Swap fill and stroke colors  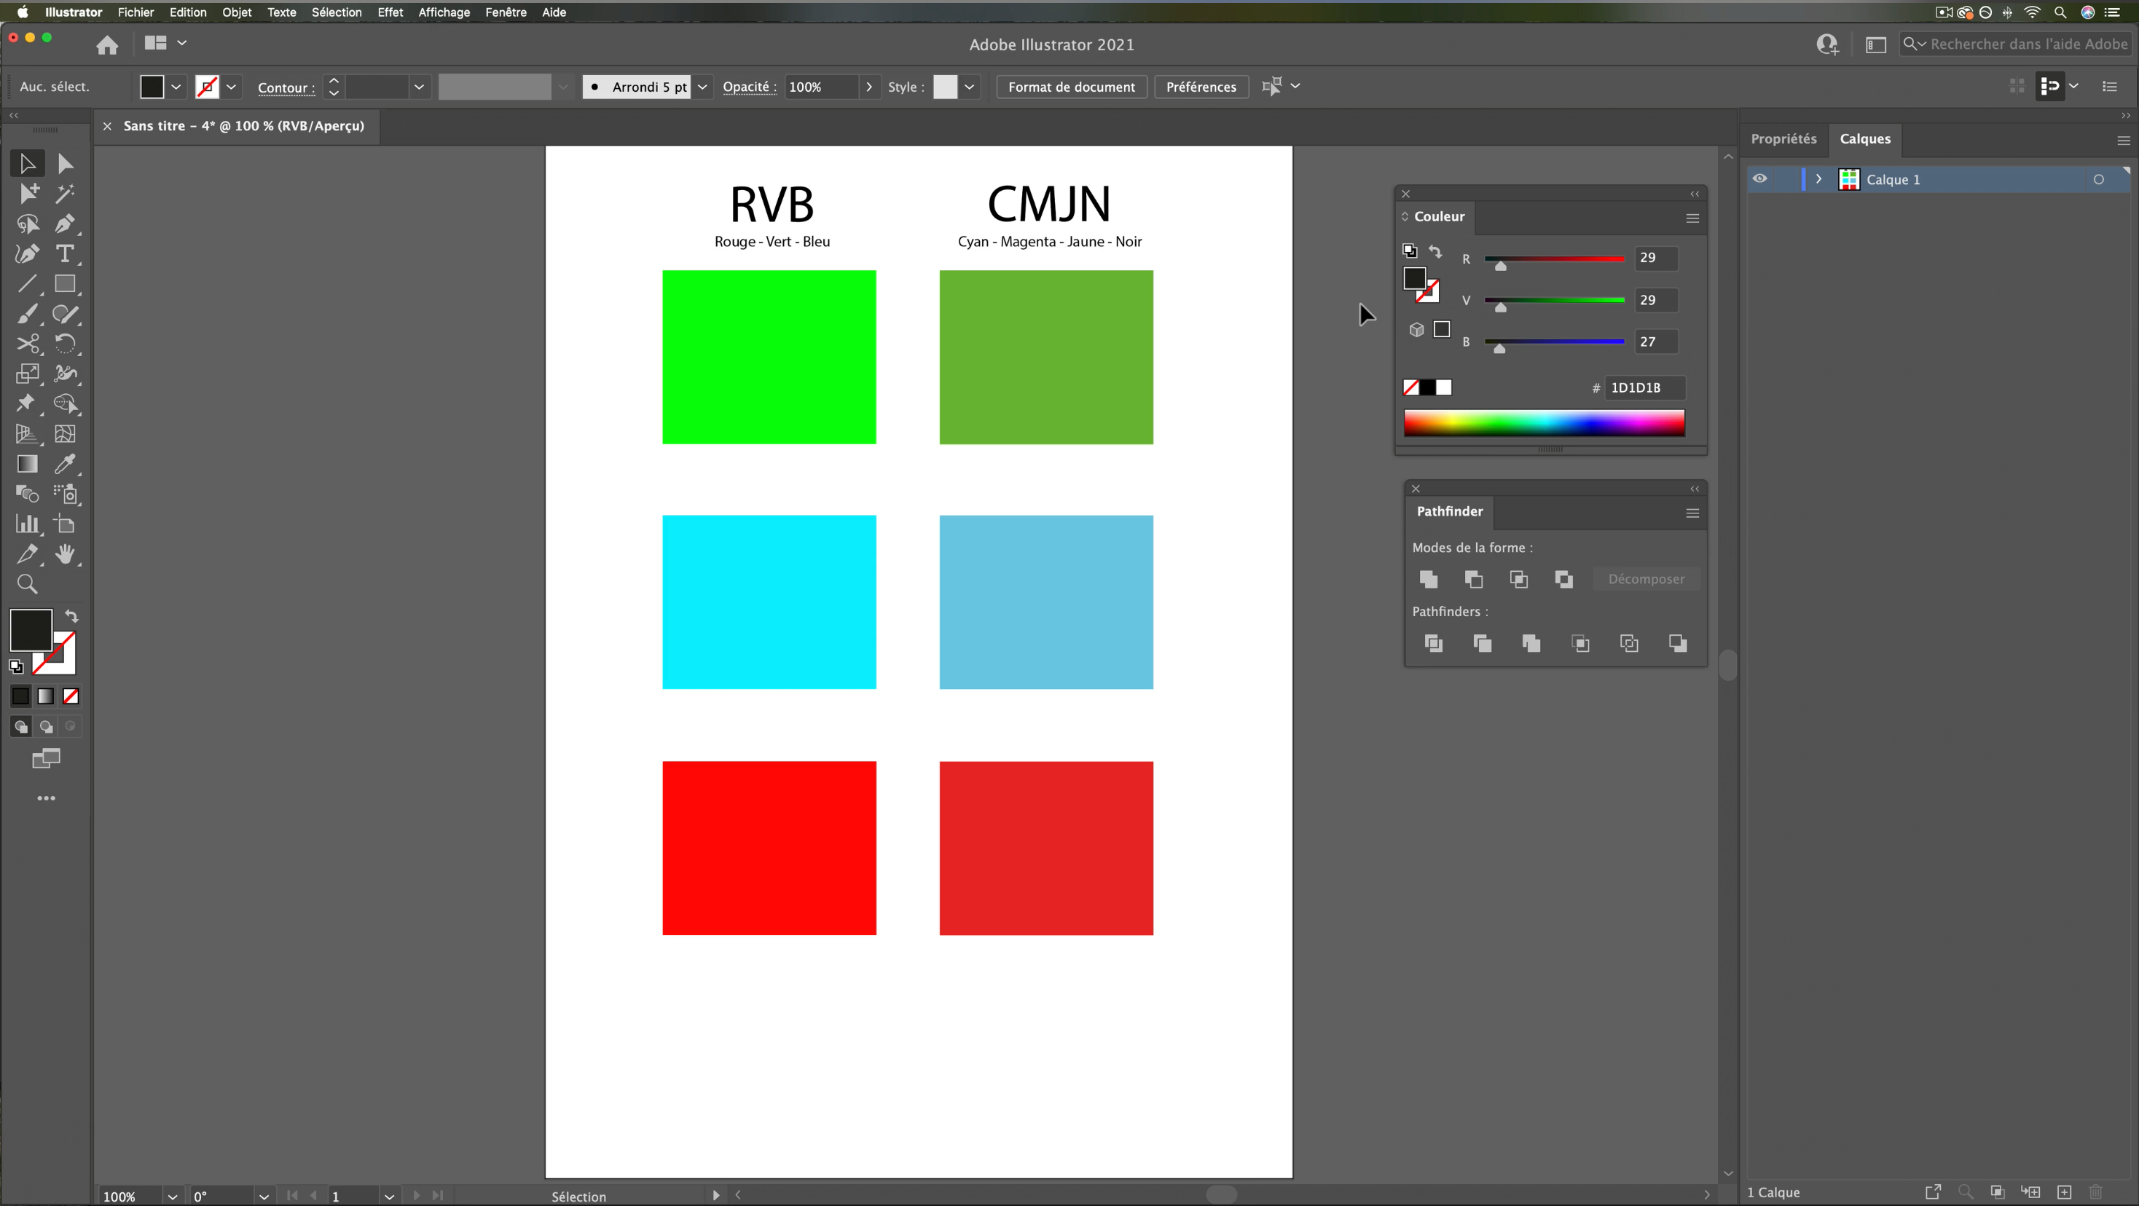click(71, 616)
